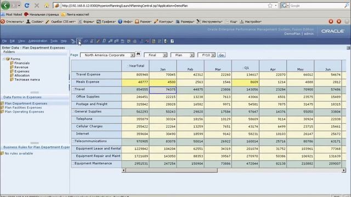Click the red pin icon in the Planning toolbar
Viewport: 351px width, 197px height.
[147, 41]
